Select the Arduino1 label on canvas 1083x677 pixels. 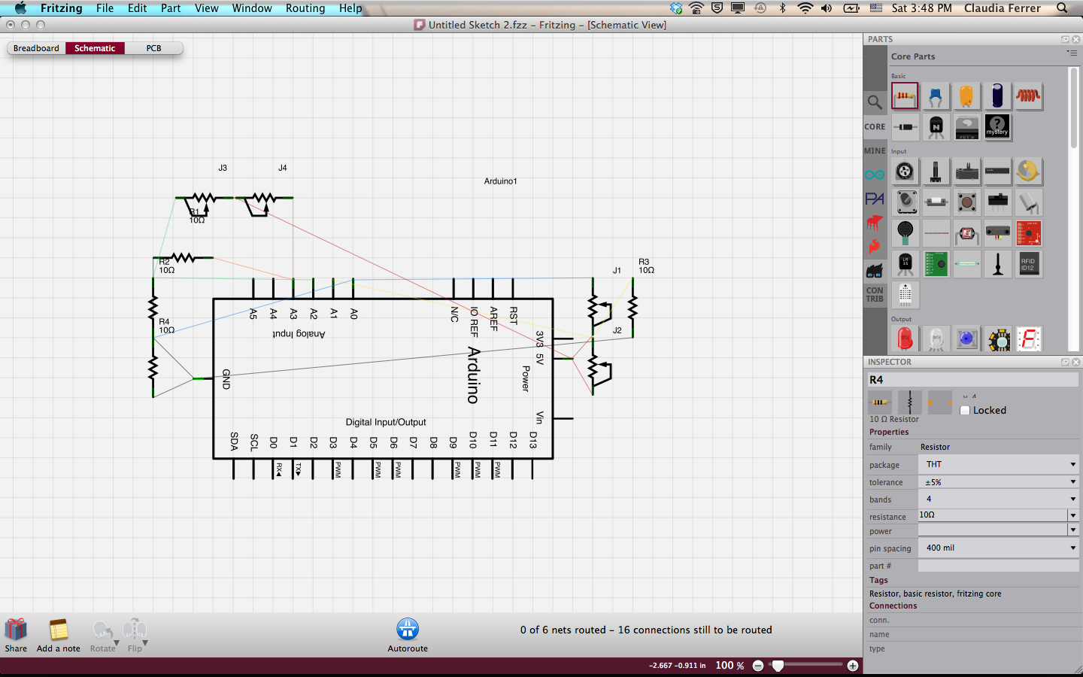point(500,181)
